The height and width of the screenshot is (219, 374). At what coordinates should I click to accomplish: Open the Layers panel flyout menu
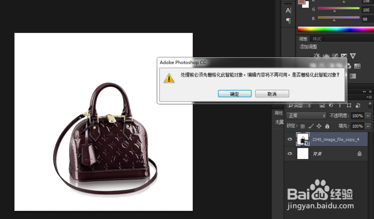[369, 97]
